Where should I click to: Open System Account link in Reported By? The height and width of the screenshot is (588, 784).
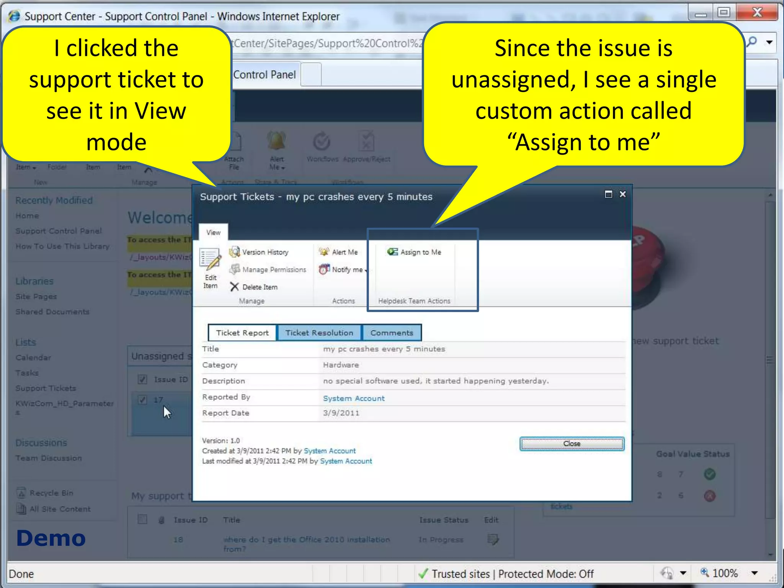tap(354, 398)
